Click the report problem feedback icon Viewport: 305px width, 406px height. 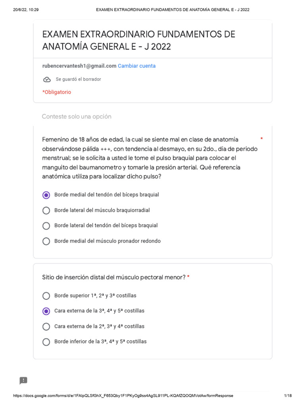click(x=23, y=381)
